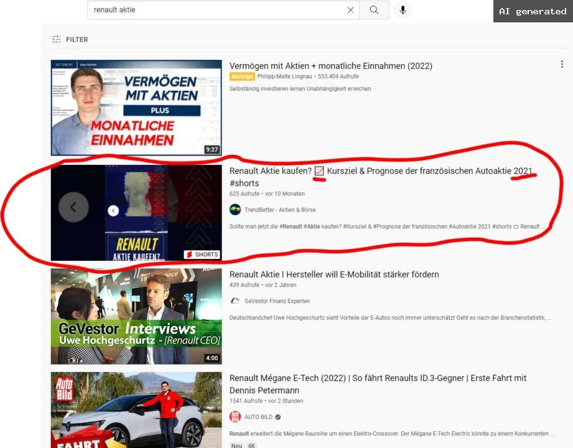573x448 pixels.
Task: Clear the search field with the X icon
Action: pyautogui.click(x=350, y=10)
